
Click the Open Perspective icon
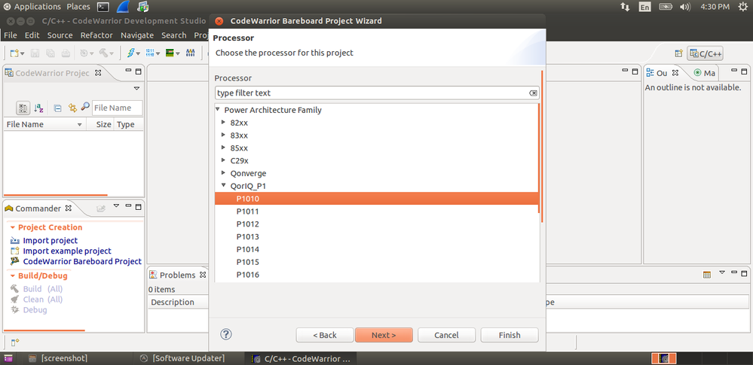(x=678, y=53)
